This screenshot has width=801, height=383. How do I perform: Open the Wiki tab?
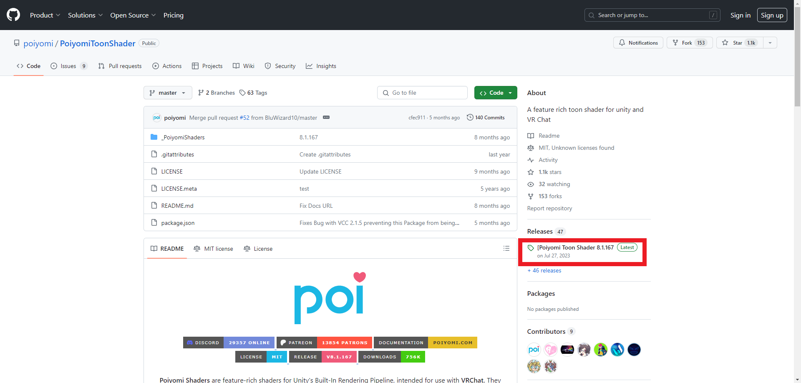click(244, 66)
